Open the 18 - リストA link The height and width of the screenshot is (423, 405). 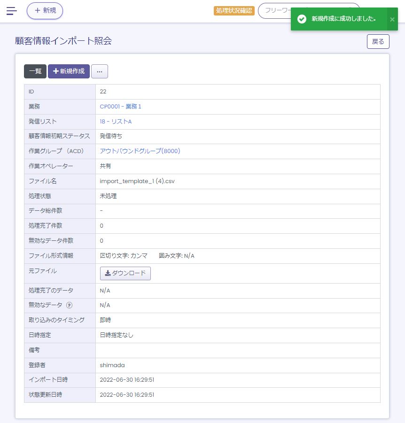[116, 122]
